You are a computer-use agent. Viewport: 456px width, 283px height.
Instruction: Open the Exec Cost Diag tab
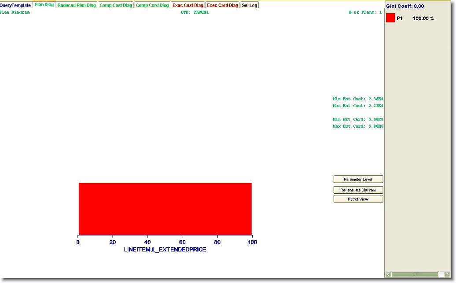pos(188,5)
